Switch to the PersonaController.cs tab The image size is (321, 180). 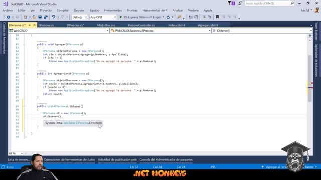click(141, 25)
